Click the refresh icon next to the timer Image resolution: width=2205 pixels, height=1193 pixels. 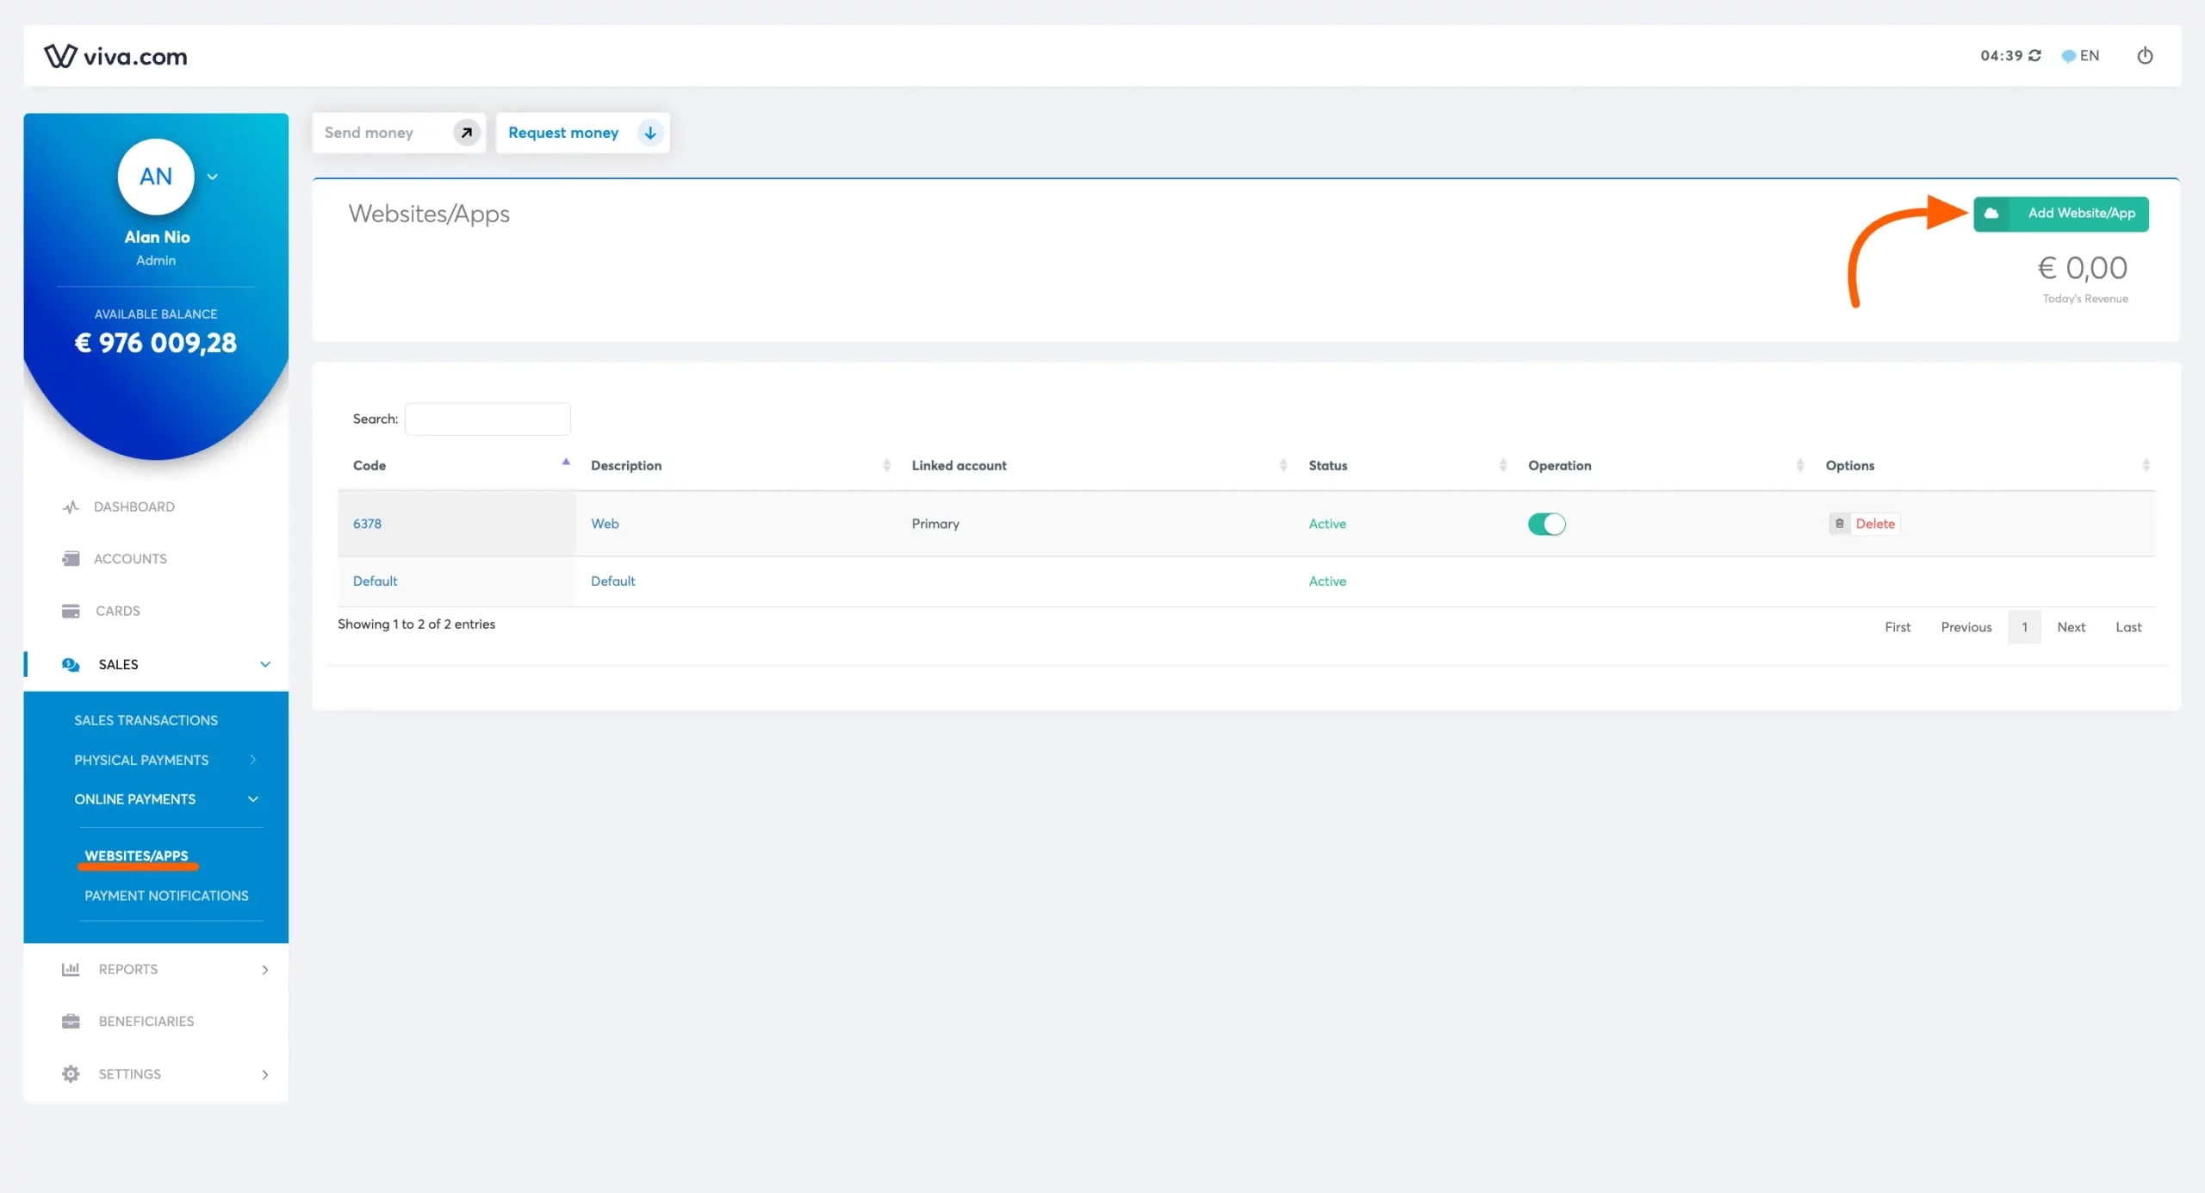tap(2035, 55)
